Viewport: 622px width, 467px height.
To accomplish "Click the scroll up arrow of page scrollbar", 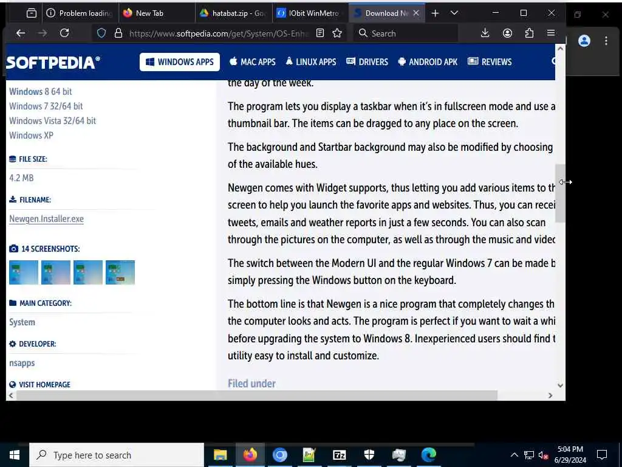I will click(x=560, y=49).
